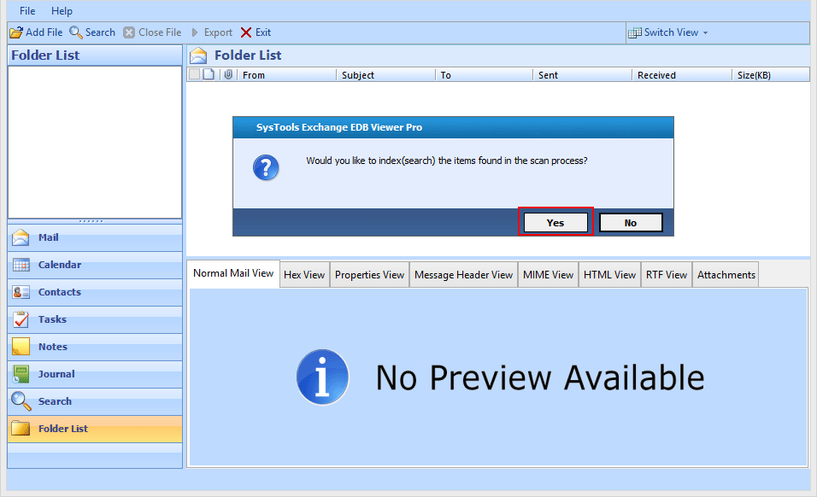Sort by the From column header
The width and height of the screenshot is (817, 497).
tap(286, 75)
